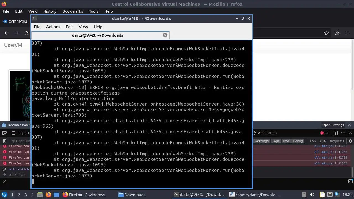Toggle the Debug console filter
354x199 pixels.
(298, 141)
